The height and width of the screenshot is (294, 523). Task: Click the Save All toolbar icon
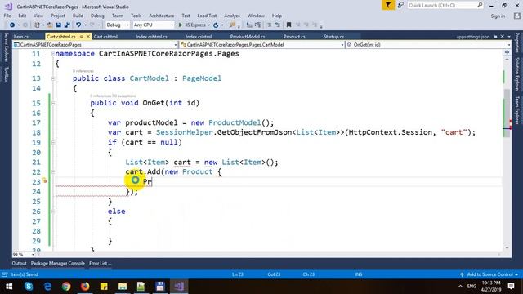(x=67, y=25)
